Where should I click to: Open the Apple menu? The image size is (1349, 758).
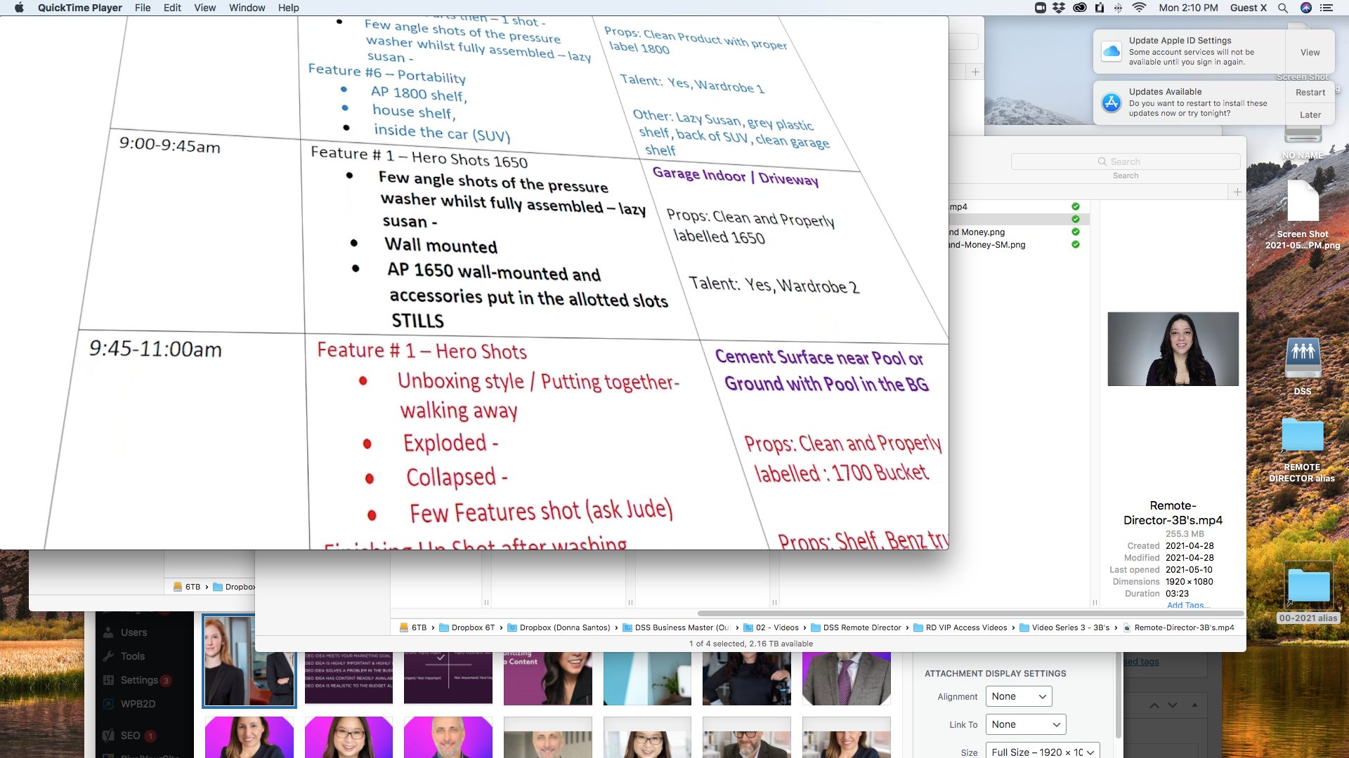[19, 8]
